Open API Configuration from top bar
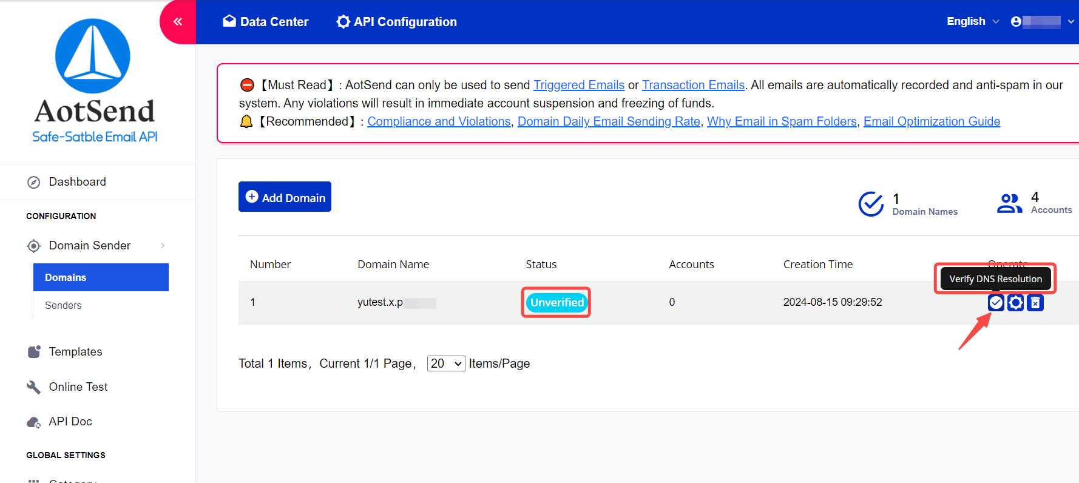The height and width of the screenshot is (483, 1079). click(x=397, y=22)
